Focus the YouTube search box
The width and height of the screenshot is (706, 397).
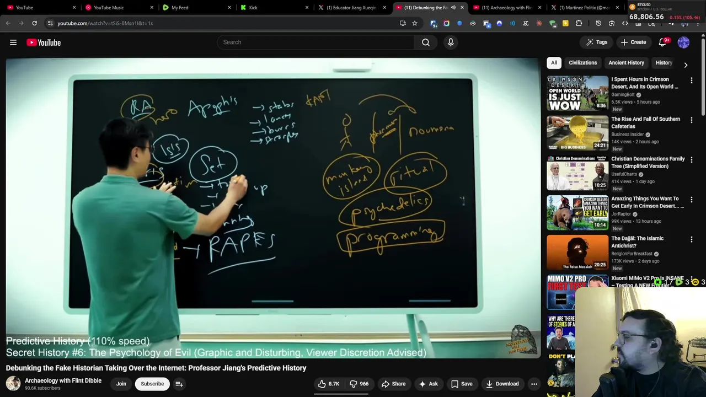point(315,42)
